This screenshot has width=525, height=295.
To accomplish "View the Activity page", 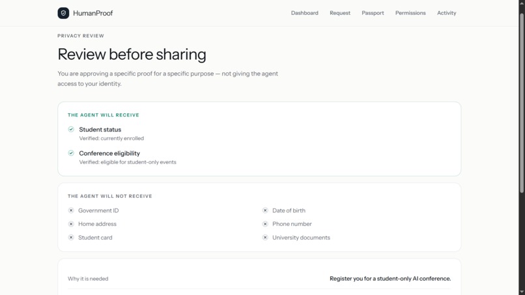I will 447,13.
